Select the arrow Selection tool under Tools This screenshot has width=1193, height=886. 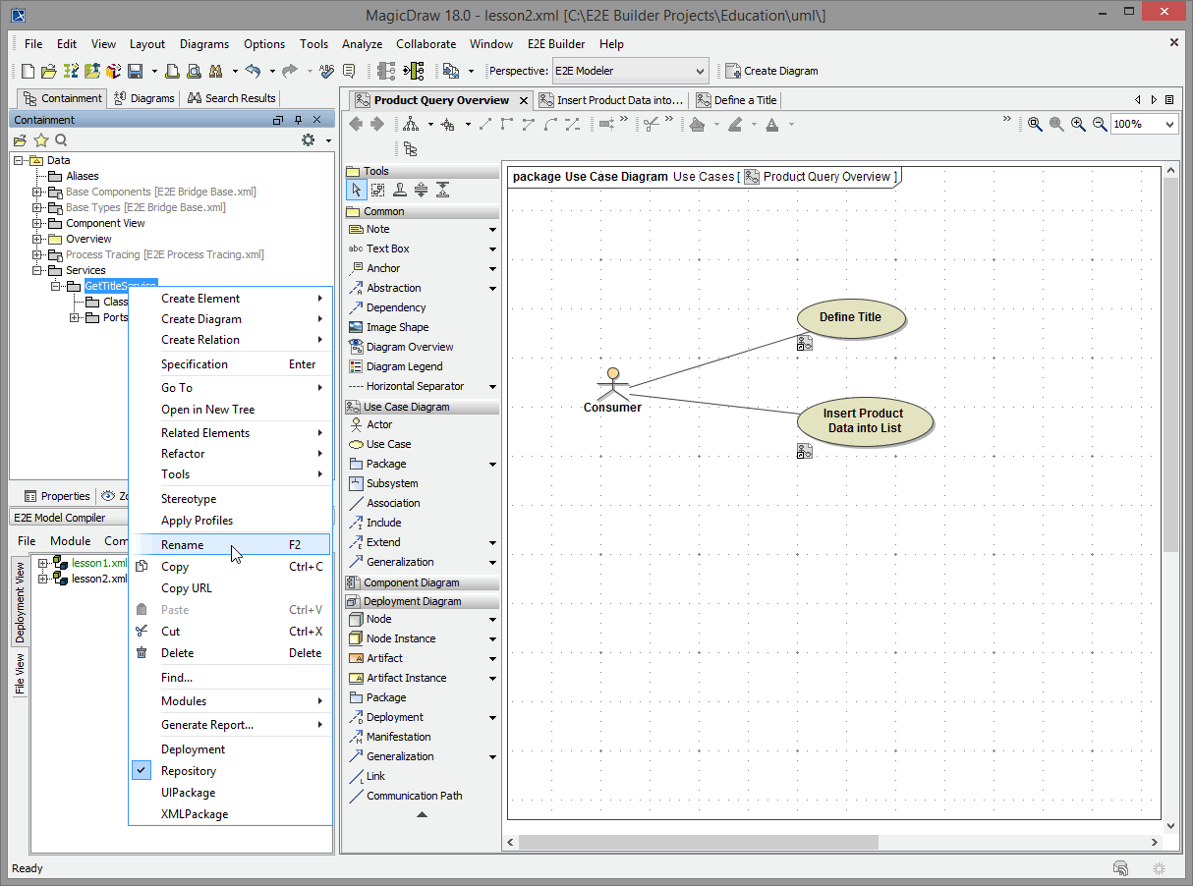(357, 191)
